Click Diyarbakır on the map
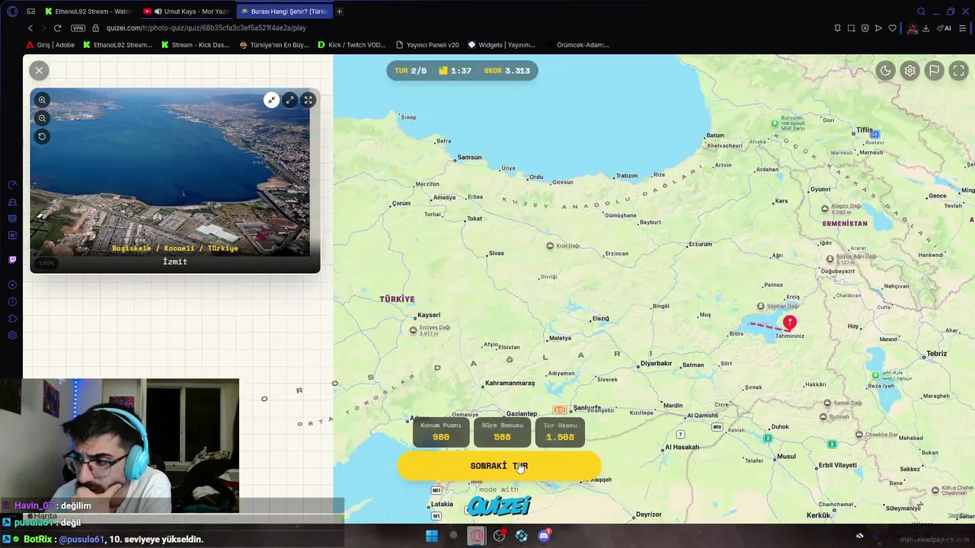975x548 pixels. point(656,364)
